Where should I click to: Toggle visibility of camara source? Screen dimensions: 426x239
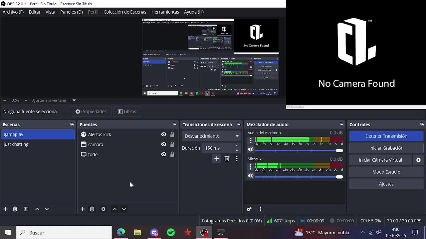pyautogui.click(x=164, y=144)
